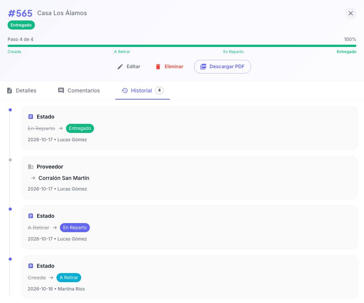Click the Creada step label

[14, 52]
